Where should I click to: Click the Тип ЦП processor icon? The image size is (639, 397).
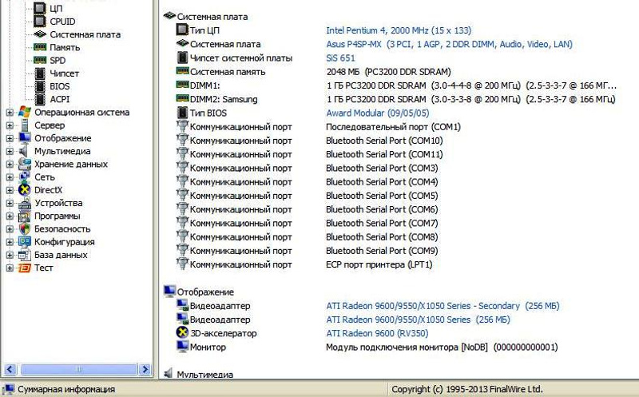pyautogui.click(x=181, y=30)
